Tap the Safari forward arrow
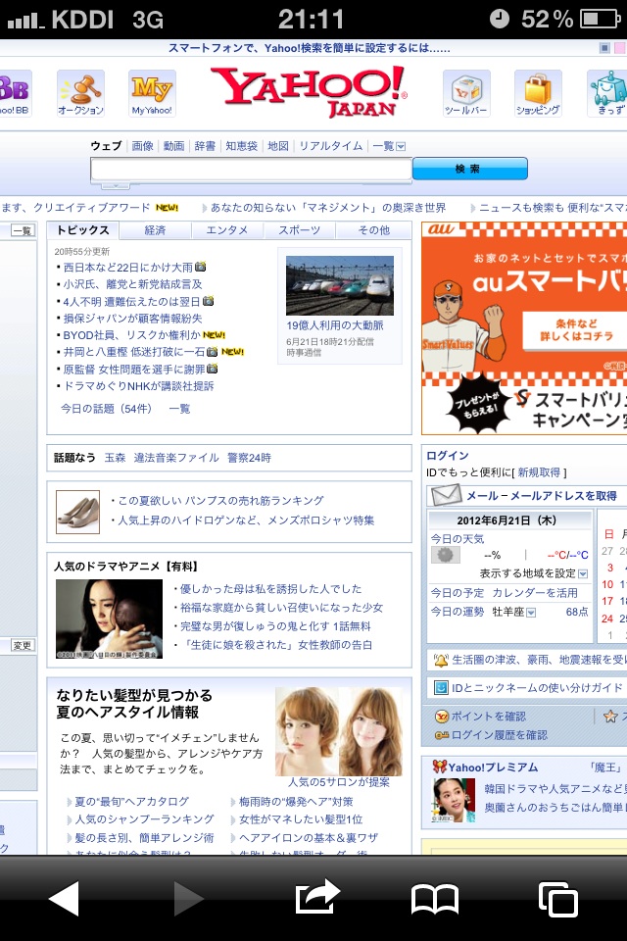This screenshot has width=627, height=941. tap(188, 899)
